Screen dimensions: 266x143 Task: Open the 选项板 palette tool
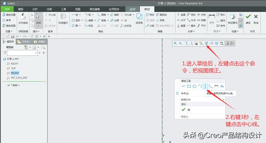tap(139, 19)
